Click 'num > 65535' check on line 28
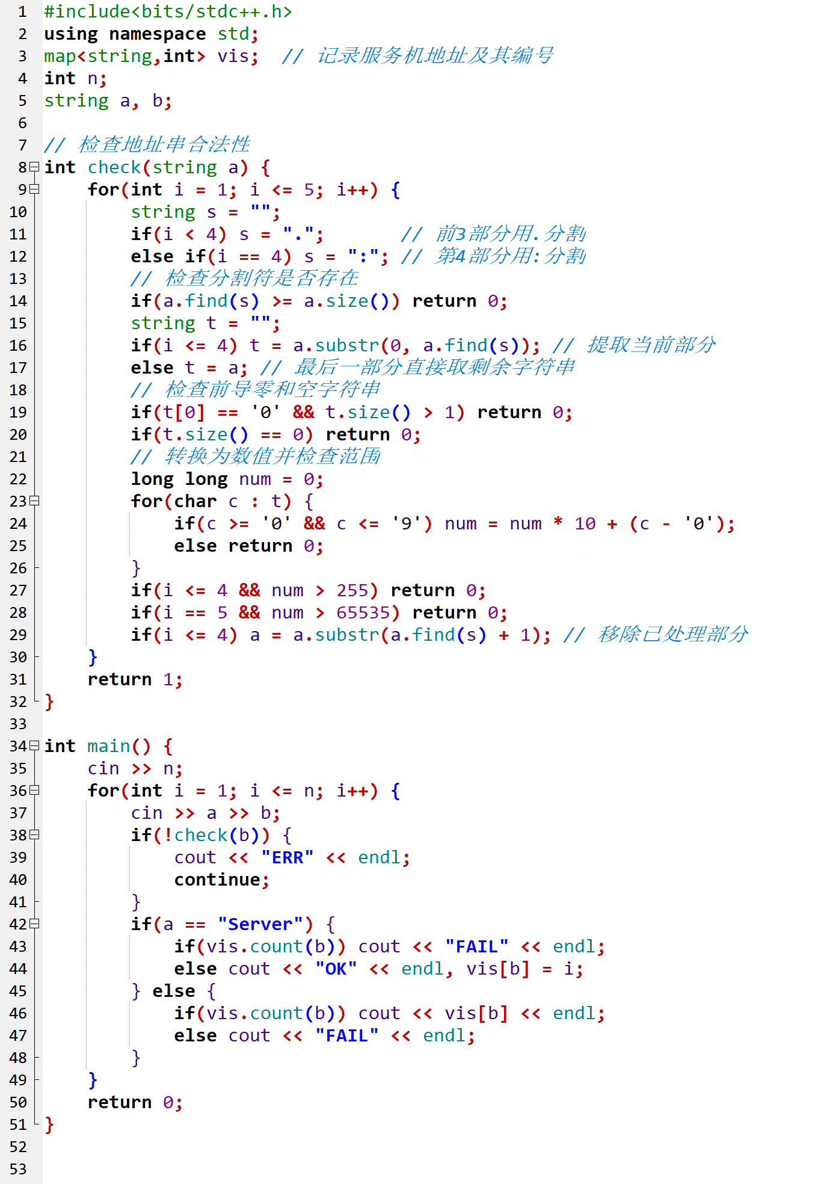 (330, 612)
